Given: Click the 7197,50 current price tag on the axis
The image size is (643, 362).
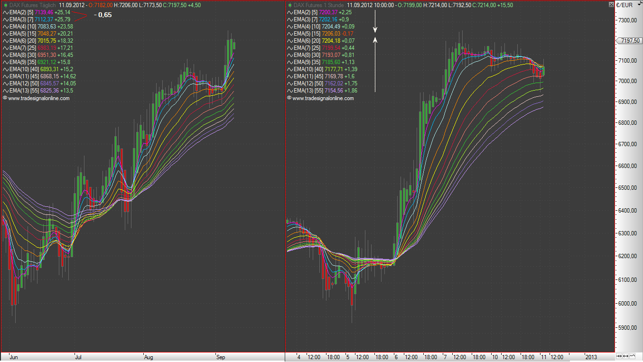Looking at the screenshot, I should tap(628, 42).
